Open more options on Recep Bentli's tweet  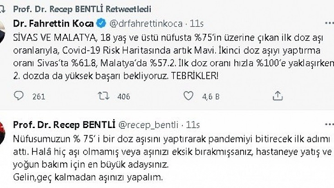[326, 124]
